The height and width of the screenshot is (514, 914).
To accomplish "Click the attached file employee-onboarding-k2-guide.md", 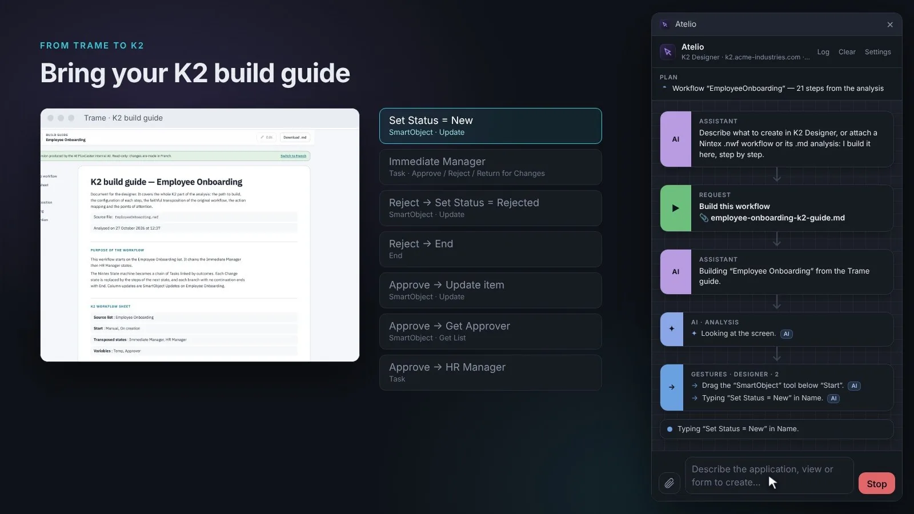I will pos(777,218).
